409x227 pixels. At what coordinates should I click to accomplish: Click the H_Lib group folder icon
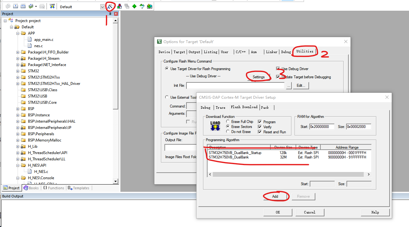pyautogui.click(x=24, y=147)
